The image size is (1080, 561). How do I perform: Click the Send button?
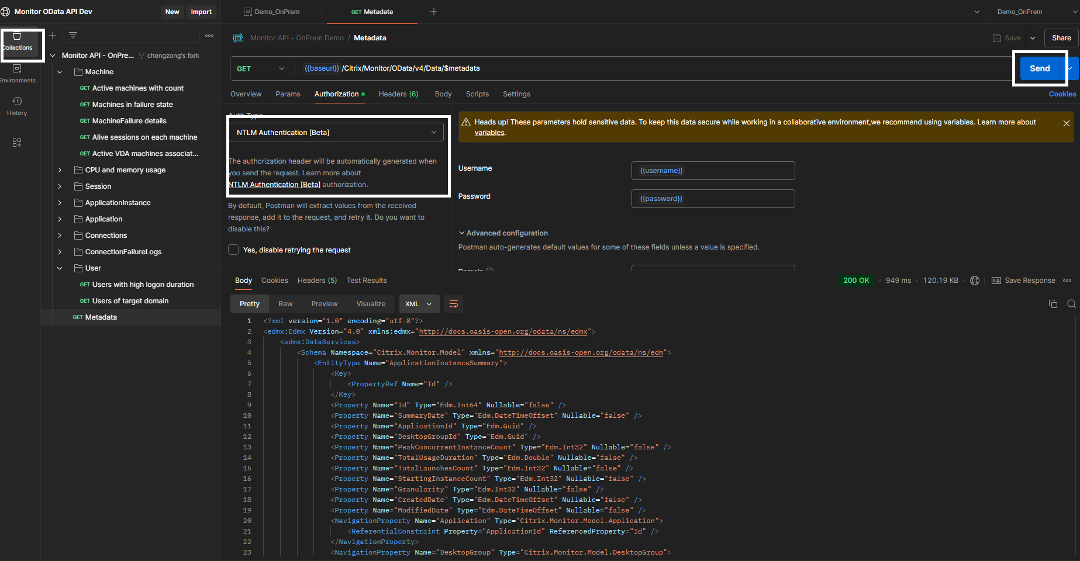pyautogui.click(x=1039, y=68)
